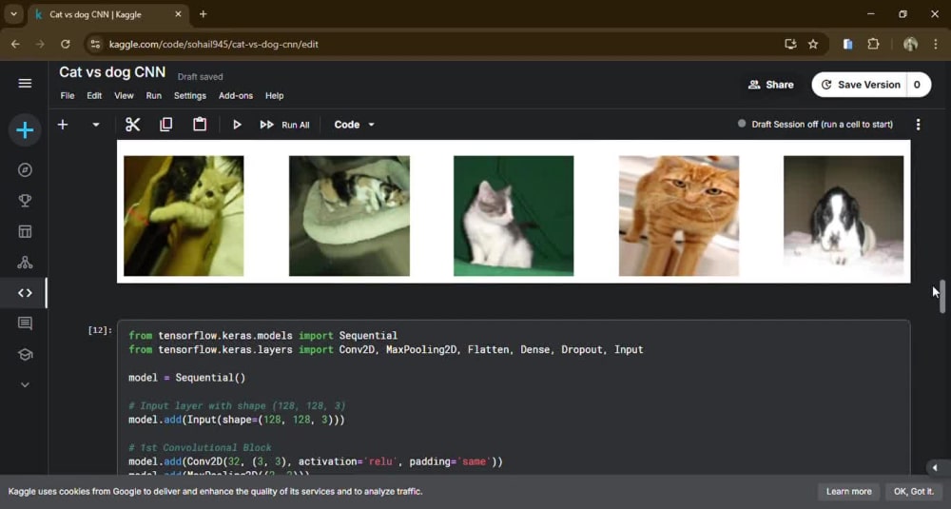The height and width of the screenshot is (509, 951).
Task: Click the black and white puppy image
Action: 844,216
